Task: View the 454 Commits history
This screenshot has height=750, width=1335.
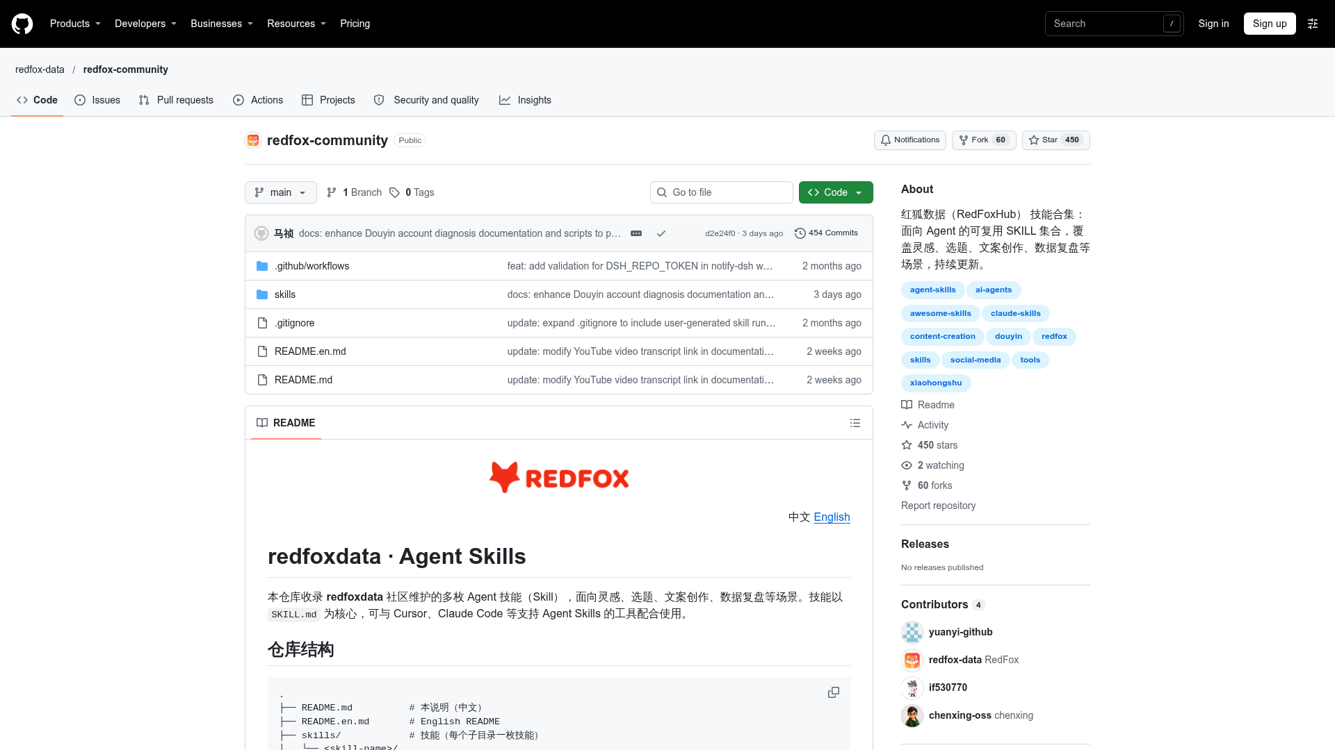Action: pos(826,233)
